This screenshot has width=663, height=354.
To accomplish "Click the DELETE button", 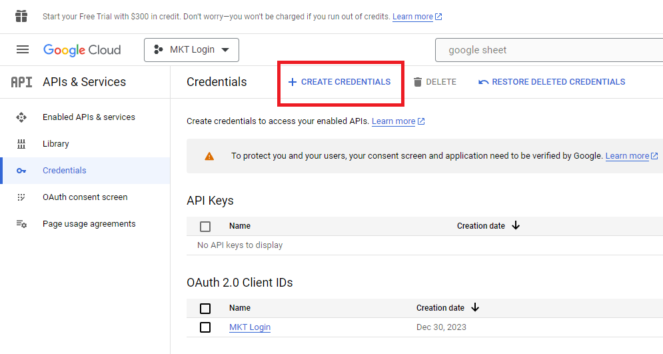I will [x=435, y=82].
